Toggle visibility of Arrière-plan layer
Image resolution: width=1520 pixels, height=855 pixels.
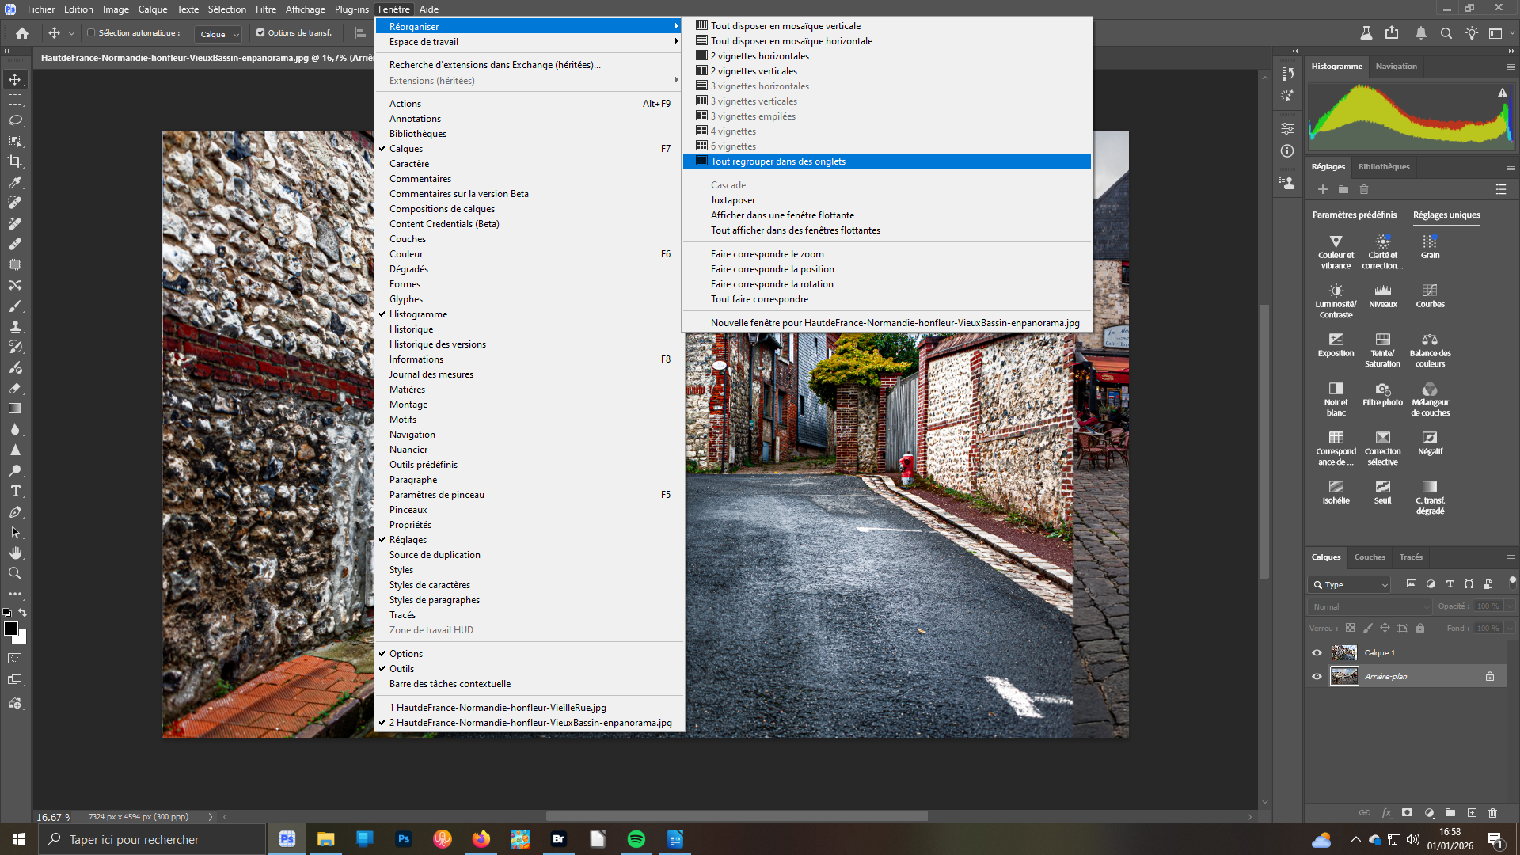point(1317,677)
